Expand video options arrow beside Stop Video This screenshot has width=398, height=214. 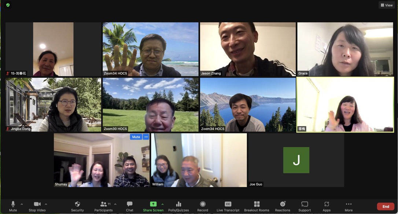[46, 204]
